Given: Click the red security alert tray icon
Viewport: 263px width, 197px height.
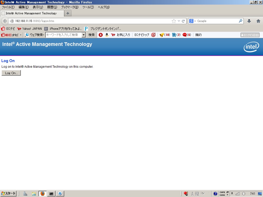Looking at the screenshot, I should click(186, 194).
